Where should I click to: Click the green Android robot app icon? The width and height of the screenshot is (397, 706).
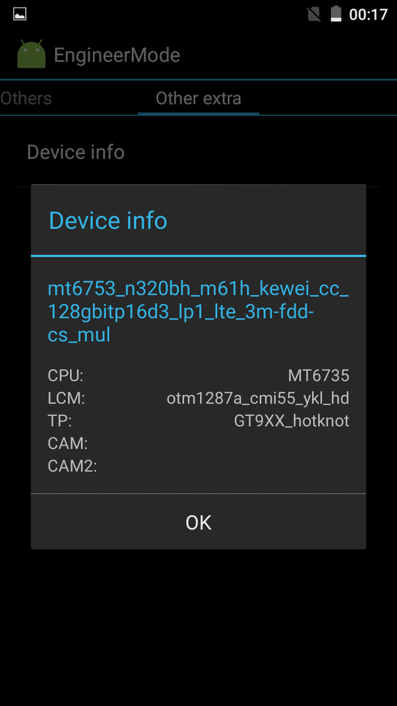(31, 54)
